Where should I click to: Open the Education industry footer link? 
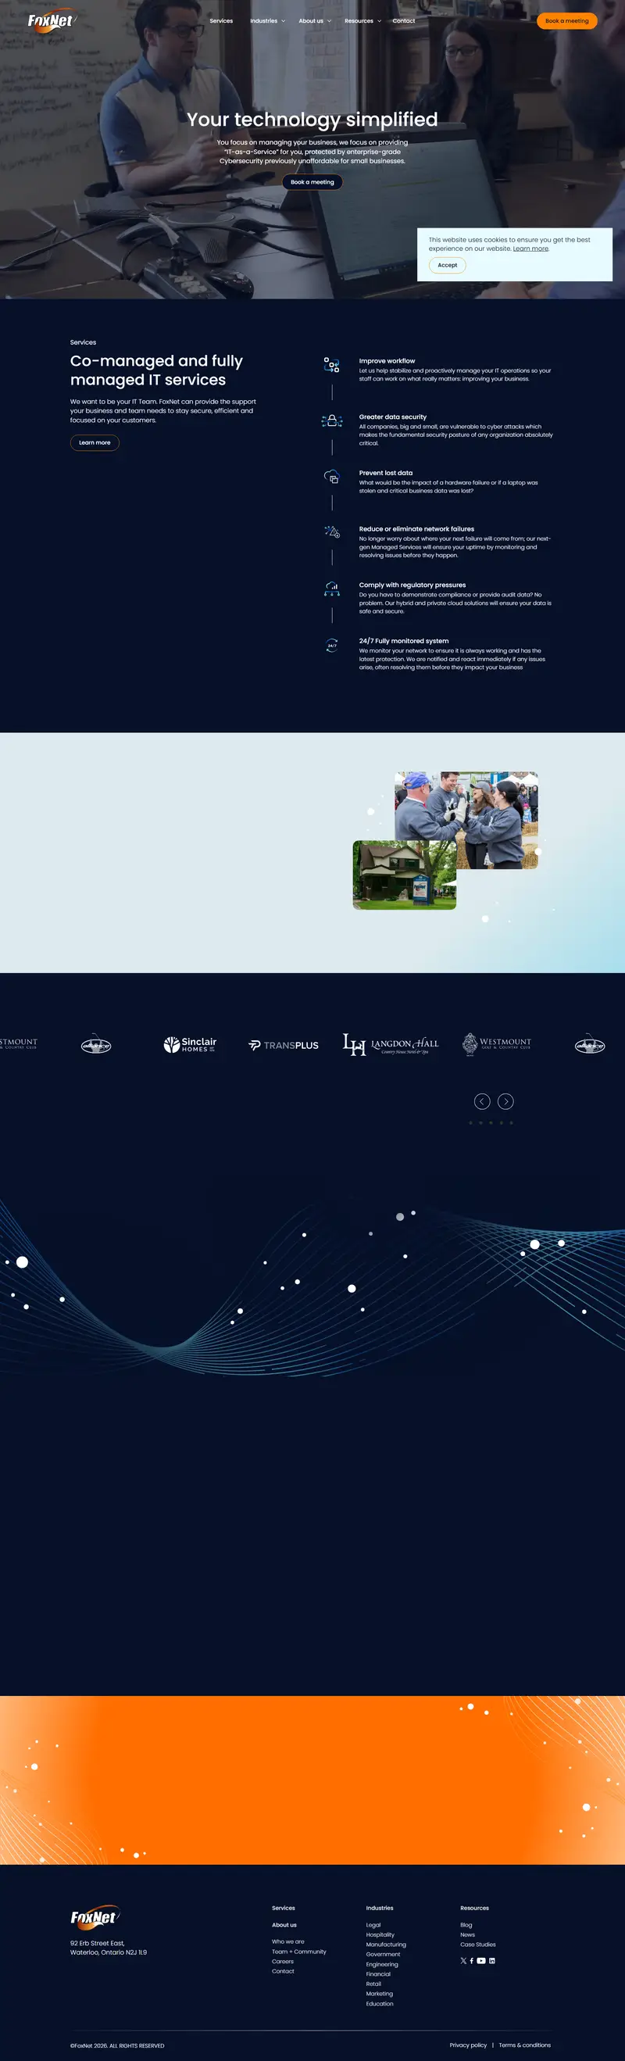point(380,2003)
